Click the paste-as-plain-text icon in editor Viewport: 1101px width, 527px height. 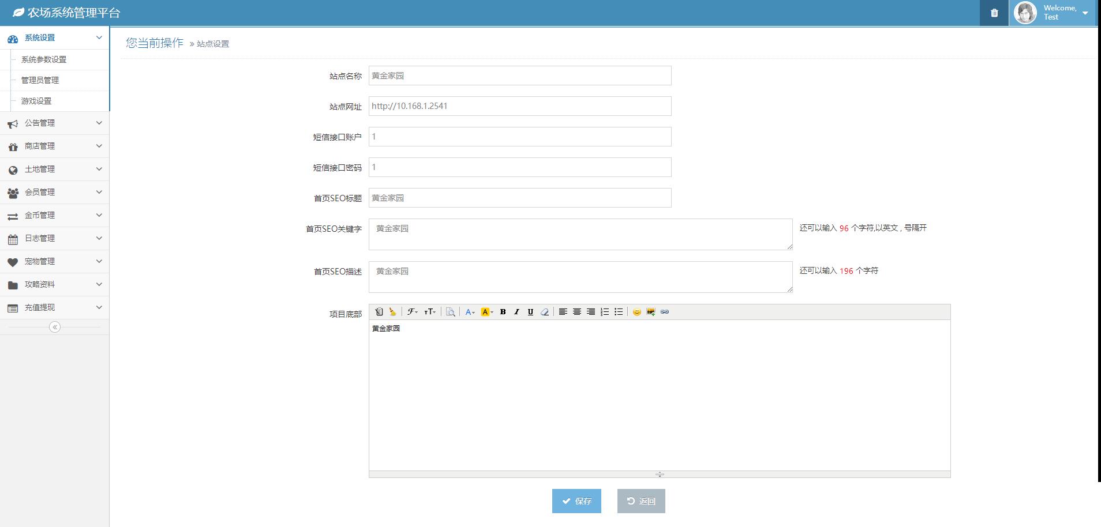tap(379, 312)
